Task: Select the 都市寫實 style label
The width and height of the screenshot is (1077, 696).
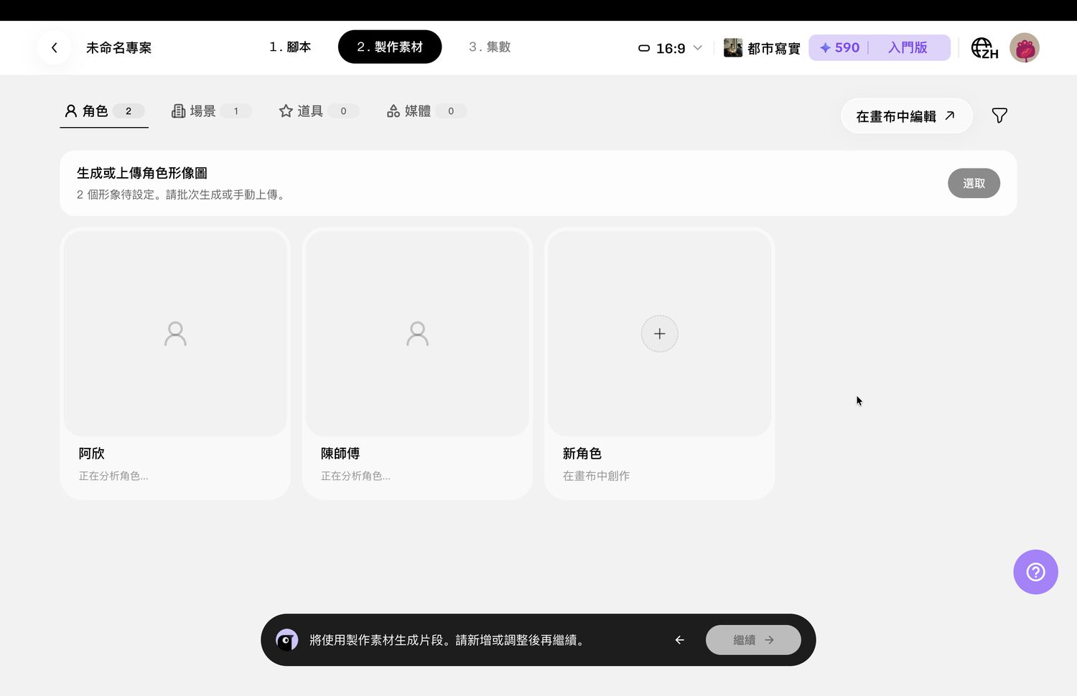Action: pos(774,49)
